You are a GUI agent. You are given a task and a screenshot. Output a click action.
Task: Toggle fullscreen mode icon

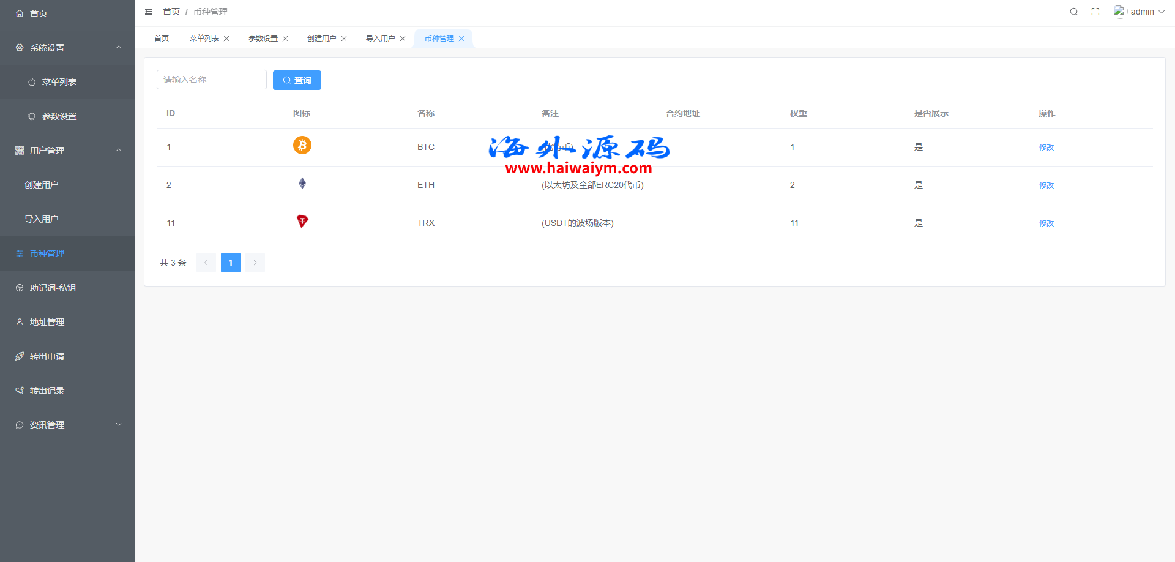tap(1095, 12)
